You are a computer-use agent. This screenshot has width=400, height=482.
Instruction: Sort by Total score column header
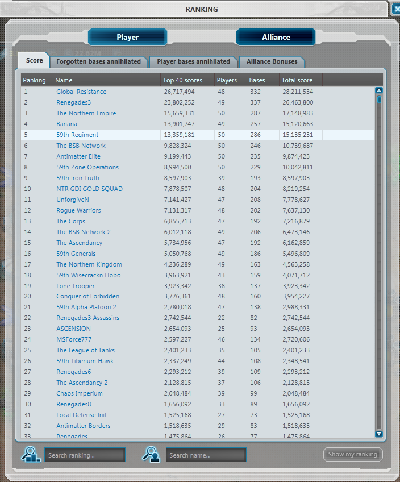pyautogui.click(x=301, y=80)
